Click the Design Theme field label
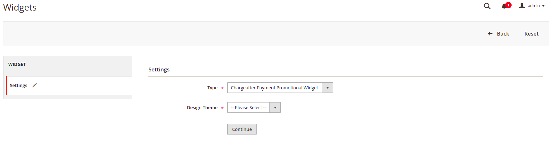This screenshot has width=553, height=147. click(202, 108)
